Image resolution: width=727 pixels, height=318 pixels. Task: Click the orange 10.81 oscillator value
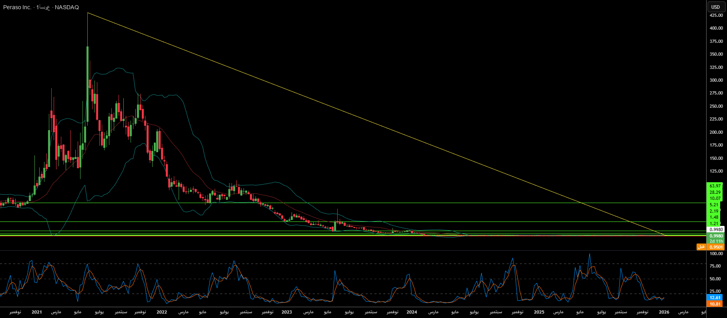[715, 304]
